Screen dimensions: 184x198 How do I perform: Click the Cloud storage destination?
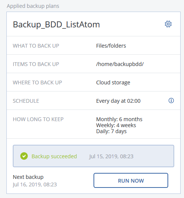click(113, 82)
